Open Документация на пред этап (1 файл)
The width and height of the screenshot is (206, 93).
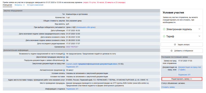190,68
